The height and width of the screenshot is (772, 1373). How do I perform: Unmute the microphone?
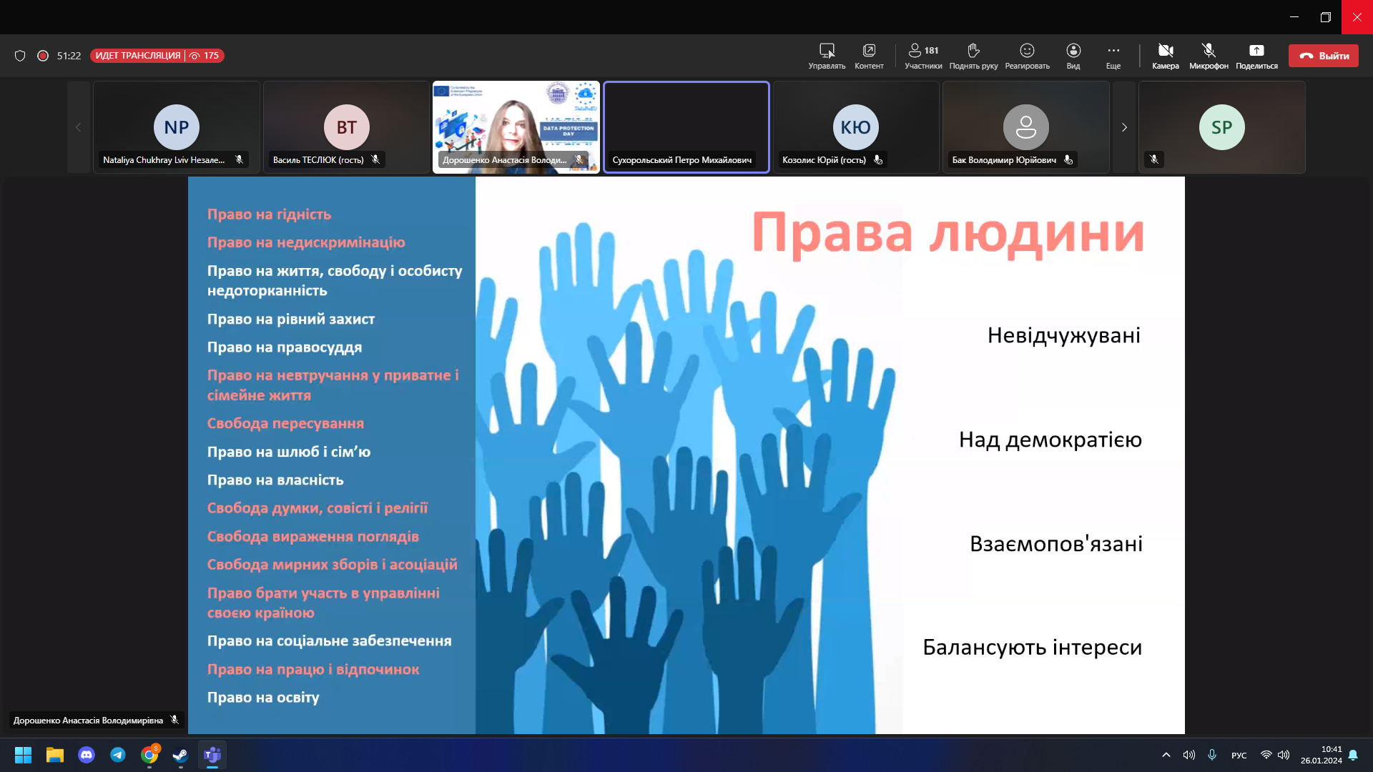[1209, 56]
